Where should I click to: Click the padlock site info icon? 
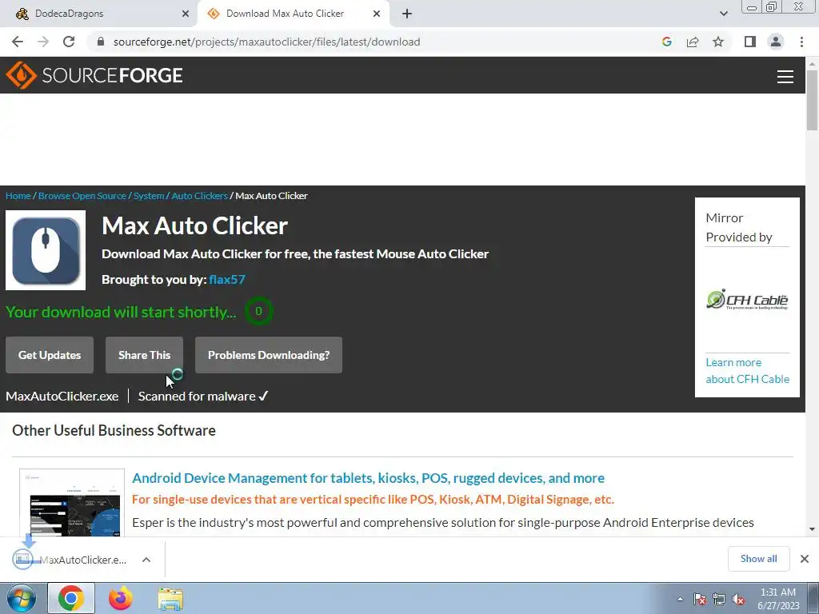pyautogui.click(x=101, y=42)
